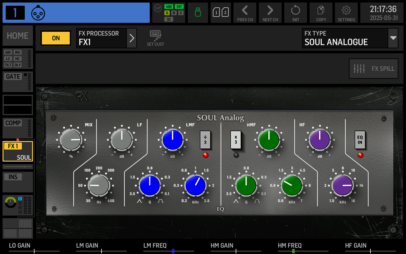
Task: Go to the previous channel with PREV CH
Action: (245, 13)
